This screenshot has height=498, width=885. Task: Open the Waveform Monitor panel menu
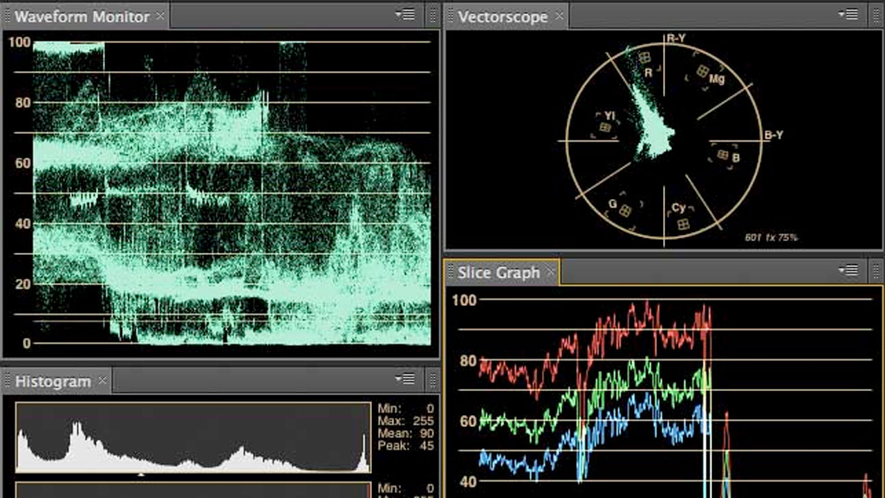coord(405,15)
